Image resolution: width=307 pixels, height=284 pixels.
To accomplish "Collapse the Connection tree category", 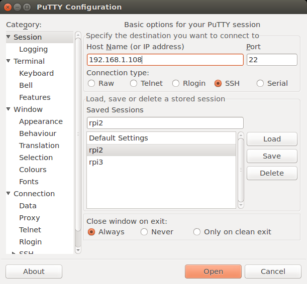I will [x=8, y=193].
